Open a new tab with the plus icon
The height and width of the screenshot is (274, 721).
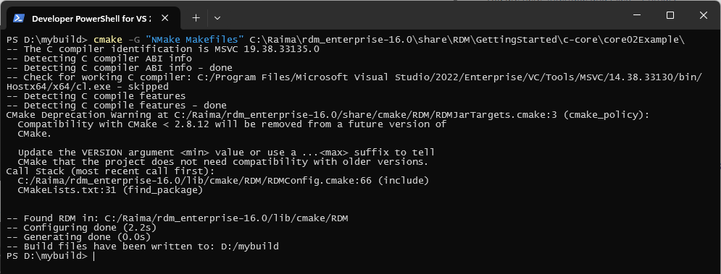click(x=196, y=18)
